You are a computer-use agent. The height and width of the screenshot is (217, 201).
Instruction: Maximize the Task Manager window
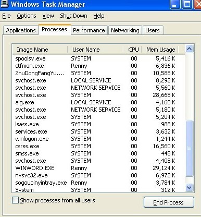point(187,4)
